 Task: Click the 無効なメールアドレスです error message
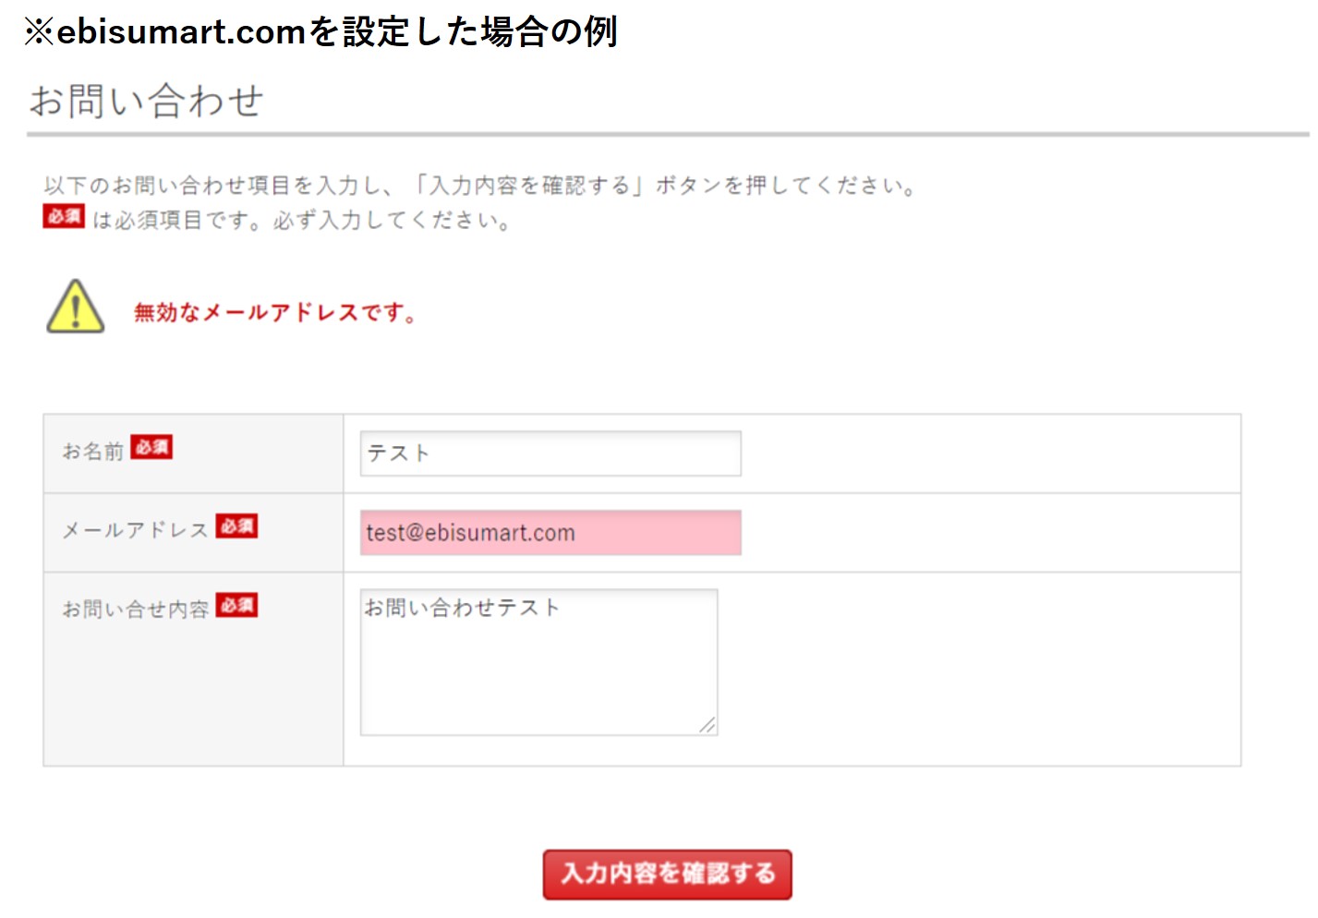click(x=275, y=312)
